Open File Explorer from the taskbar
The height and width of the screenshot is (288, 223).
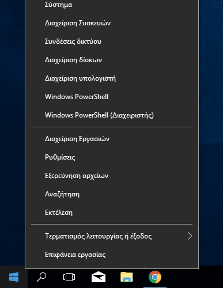[127, 277]
